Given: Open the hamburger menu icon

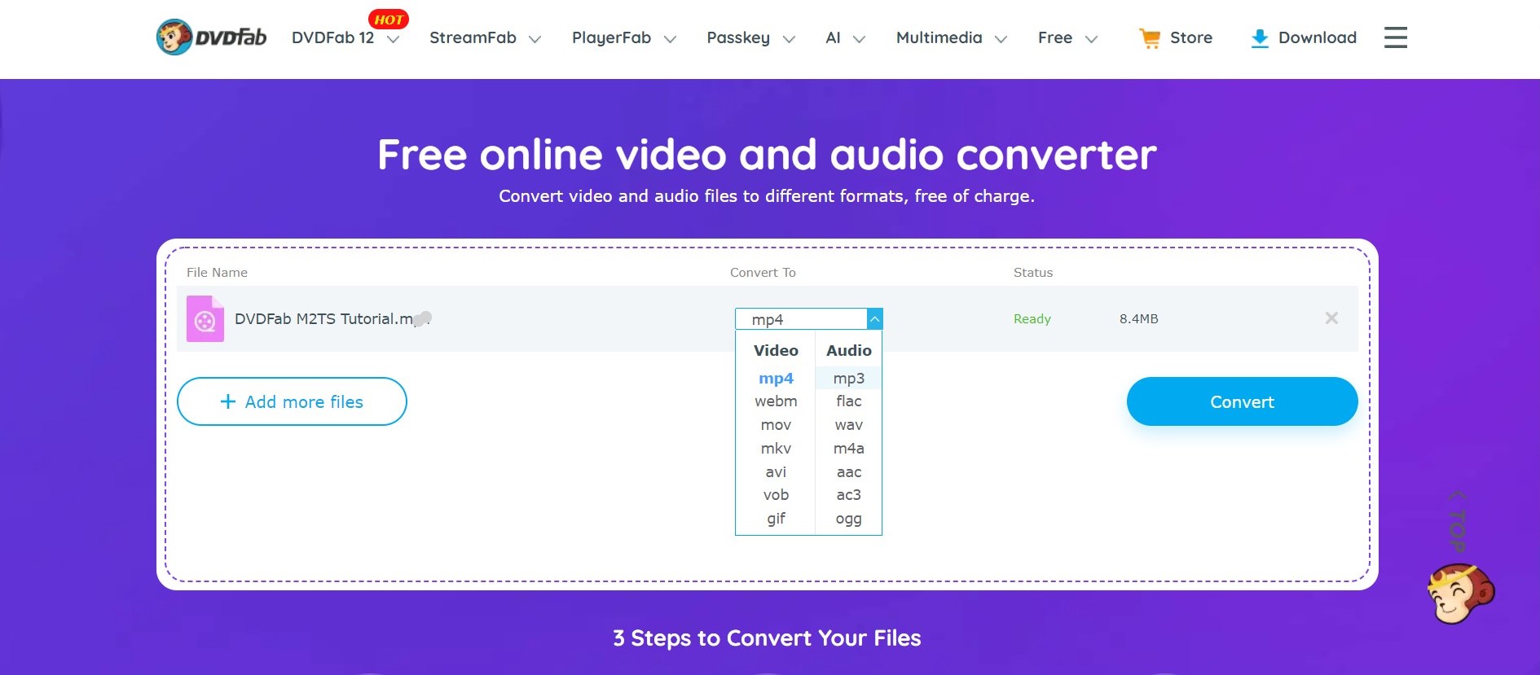Looking at the screenshot, I should point(1395,37).
